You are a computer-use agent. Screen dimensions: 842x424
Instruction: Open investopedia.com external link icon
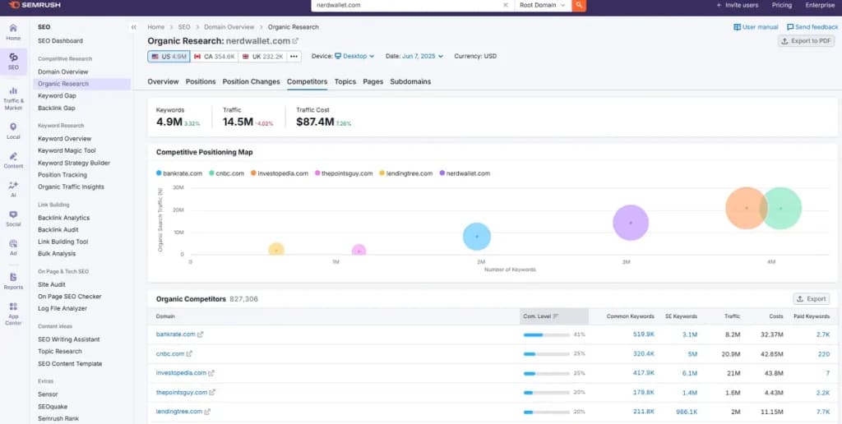[x=211, y=373]
